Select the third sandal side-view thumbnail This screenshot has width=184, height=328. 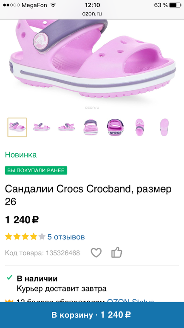pyautogui.click(x=66, y=127)
